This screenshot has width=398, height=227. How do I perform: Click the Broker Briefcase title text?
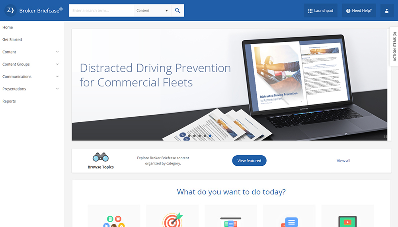[x=41, y=10]
